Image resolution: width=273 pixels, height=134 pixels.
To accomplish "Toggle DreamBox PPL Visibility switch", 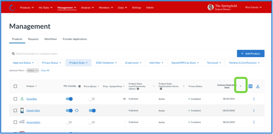I will point(69,99).
